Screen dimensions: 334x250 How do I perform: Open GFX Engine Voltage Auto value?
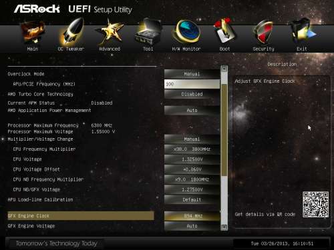[192, 226]
